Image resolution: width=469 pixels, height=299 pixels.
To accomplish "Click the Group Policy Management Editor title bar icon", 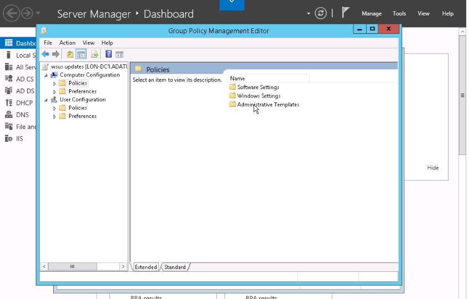I will 44,30.
